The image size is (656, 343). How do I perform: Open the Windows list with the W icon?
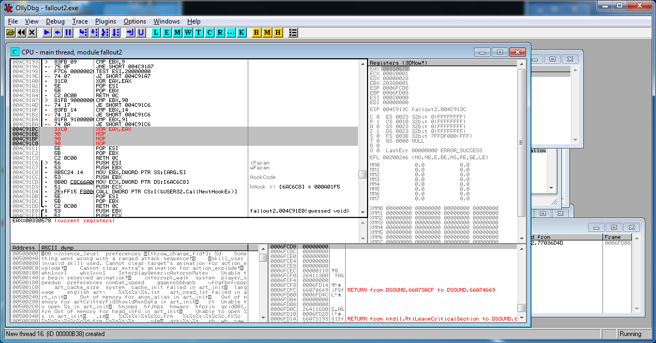point(188,33)
